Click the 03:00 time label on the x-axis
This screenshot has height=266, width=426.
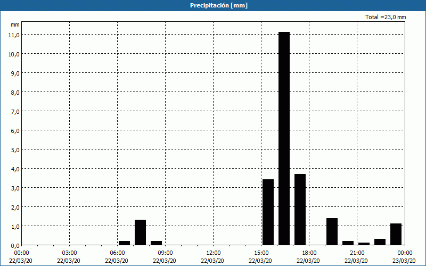69,253
